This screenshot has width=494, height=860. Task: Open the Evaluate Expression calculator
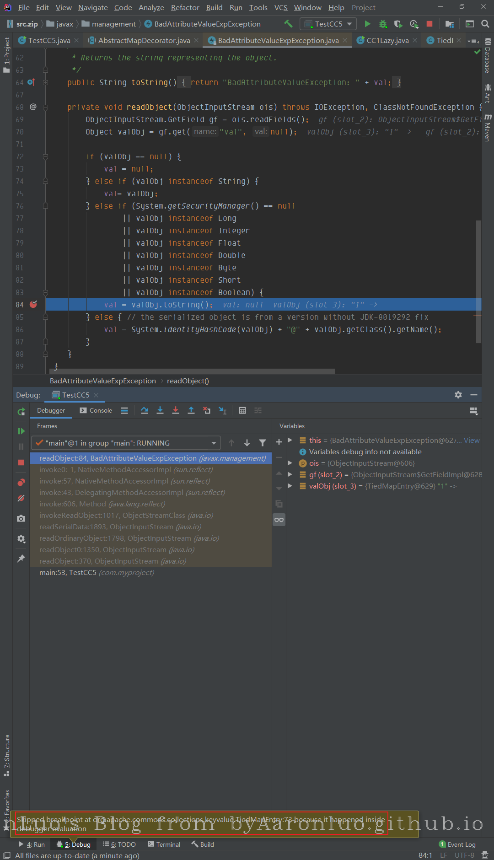click(x=242, y=410)
